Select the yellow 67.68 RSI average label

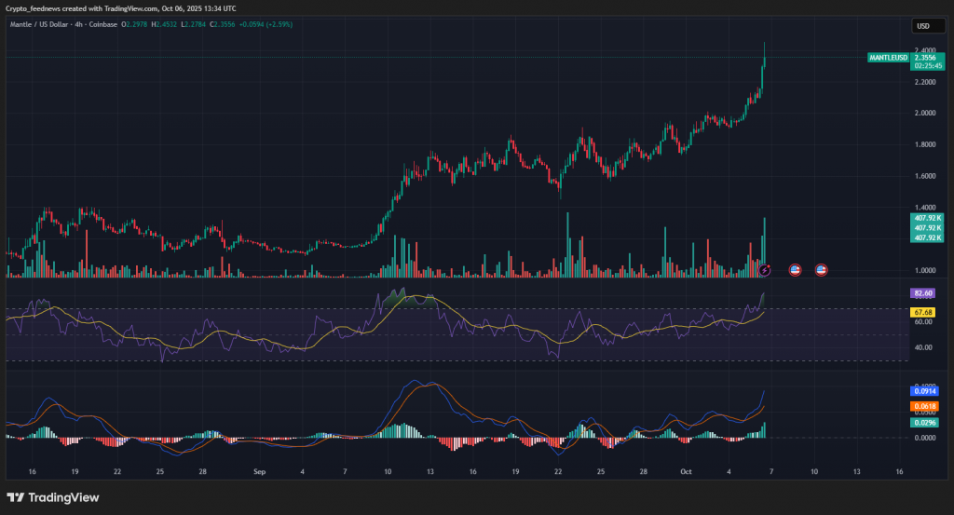(924, 312)
